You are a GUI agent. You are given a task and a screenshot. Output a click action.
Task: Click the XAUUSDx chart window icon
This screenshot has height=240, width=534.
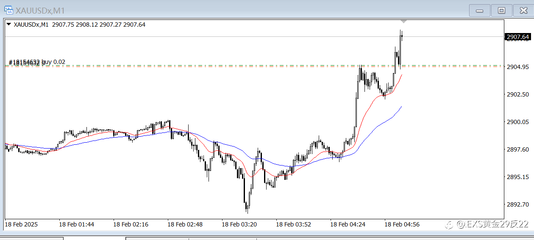[8, 10]
